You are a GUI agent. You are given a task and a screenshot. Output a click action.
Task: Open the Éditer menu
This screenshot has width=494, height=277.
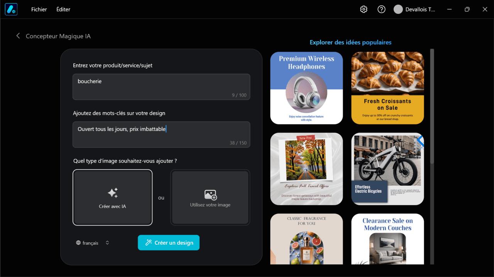click(63, 9)
